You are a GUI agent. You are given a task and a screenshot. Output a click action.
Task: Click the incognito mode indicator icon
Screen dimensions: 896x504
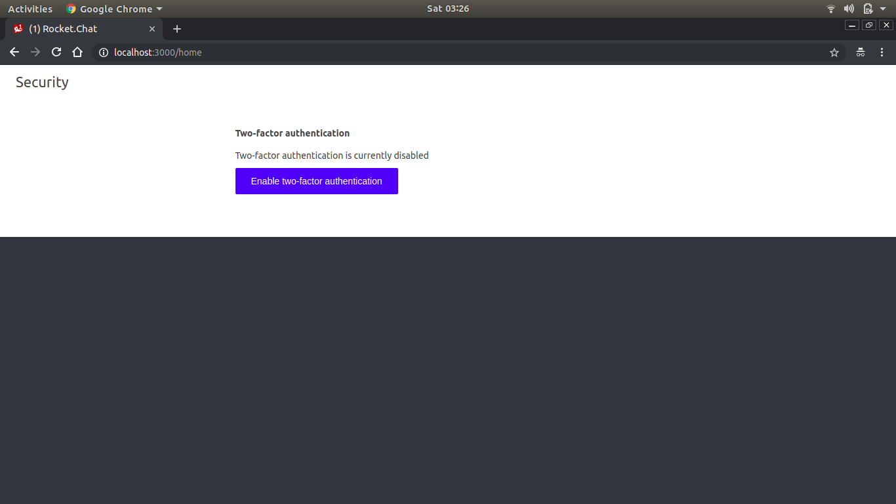[860, 52]
